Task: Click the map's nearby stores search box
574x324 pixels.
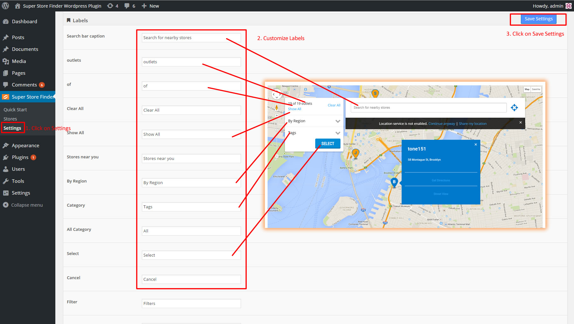Action: tap(429, 107)
